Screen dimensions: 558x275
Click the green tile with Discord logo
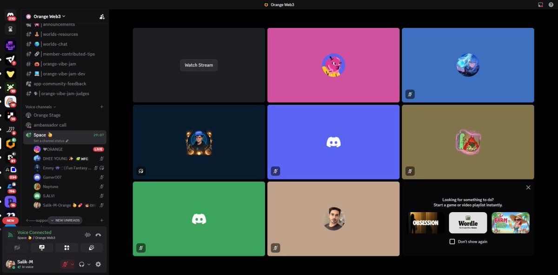coord(199,219)
